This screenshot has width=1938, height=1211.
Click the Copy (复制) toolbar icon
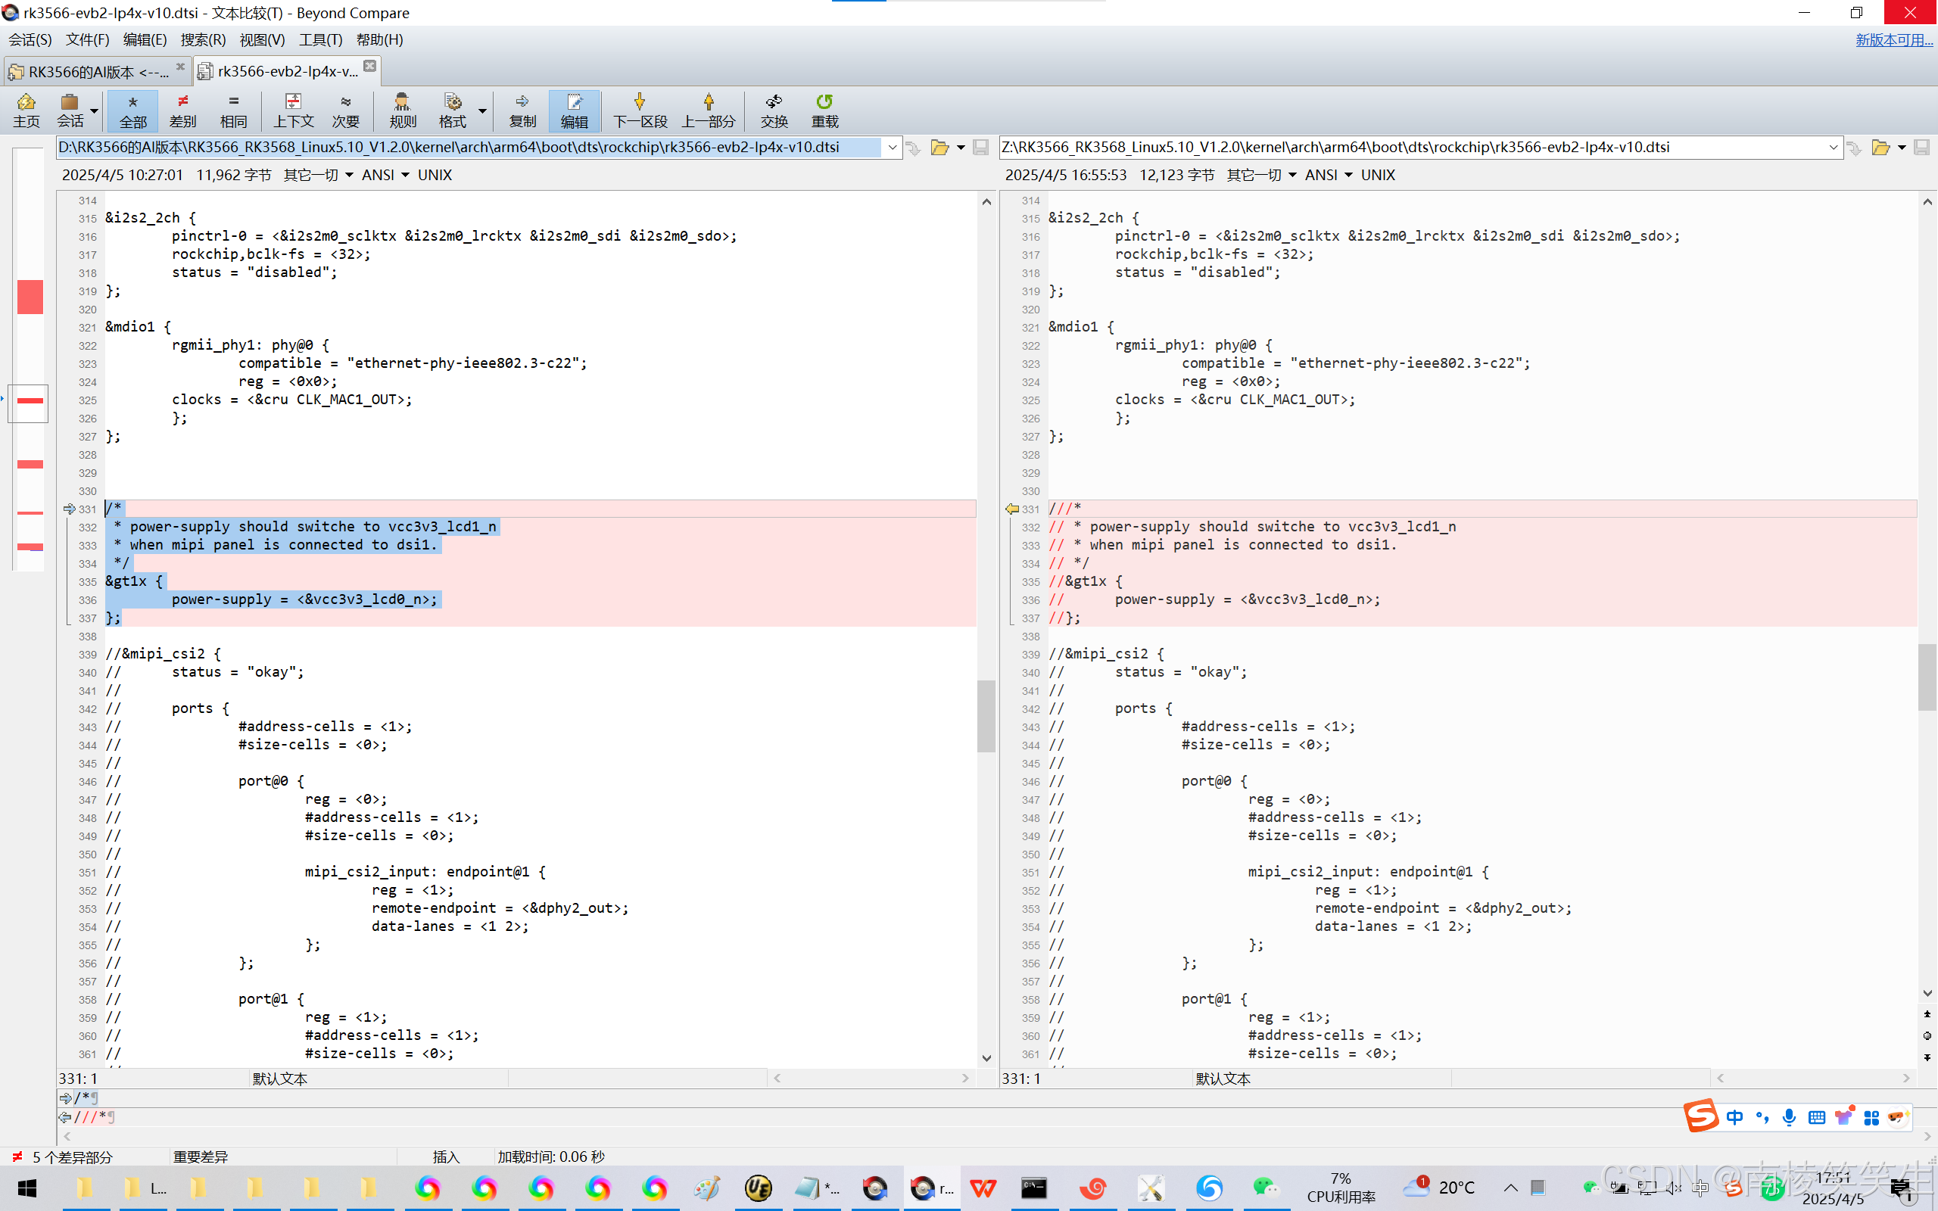click(x=522, y=110)
